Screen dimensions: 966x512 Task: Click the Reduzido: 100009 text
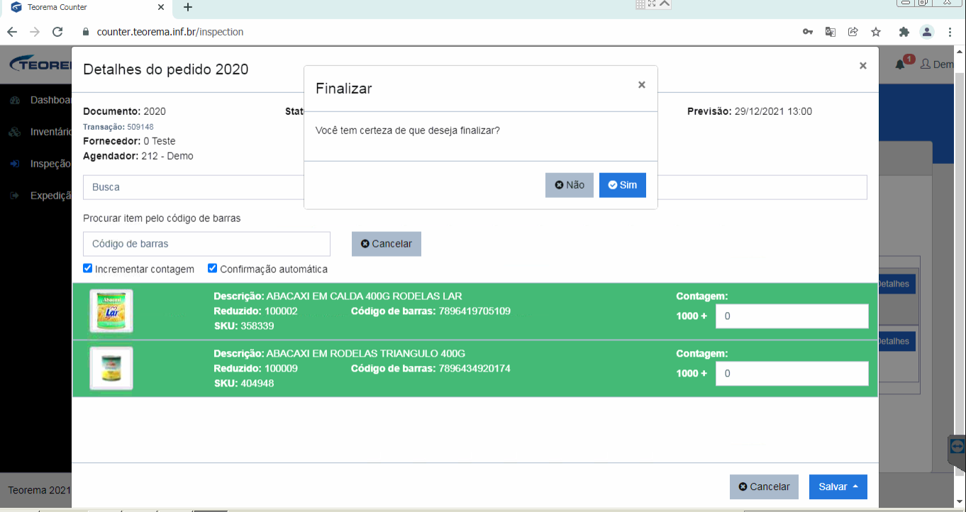tap(255, 368)
